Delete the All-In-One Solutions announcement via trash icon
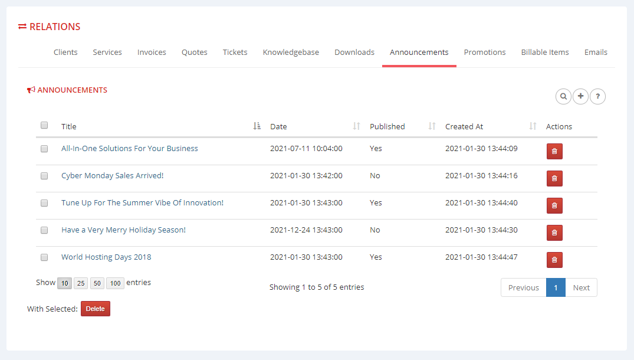The image size is (634, 360). point(554,151)
